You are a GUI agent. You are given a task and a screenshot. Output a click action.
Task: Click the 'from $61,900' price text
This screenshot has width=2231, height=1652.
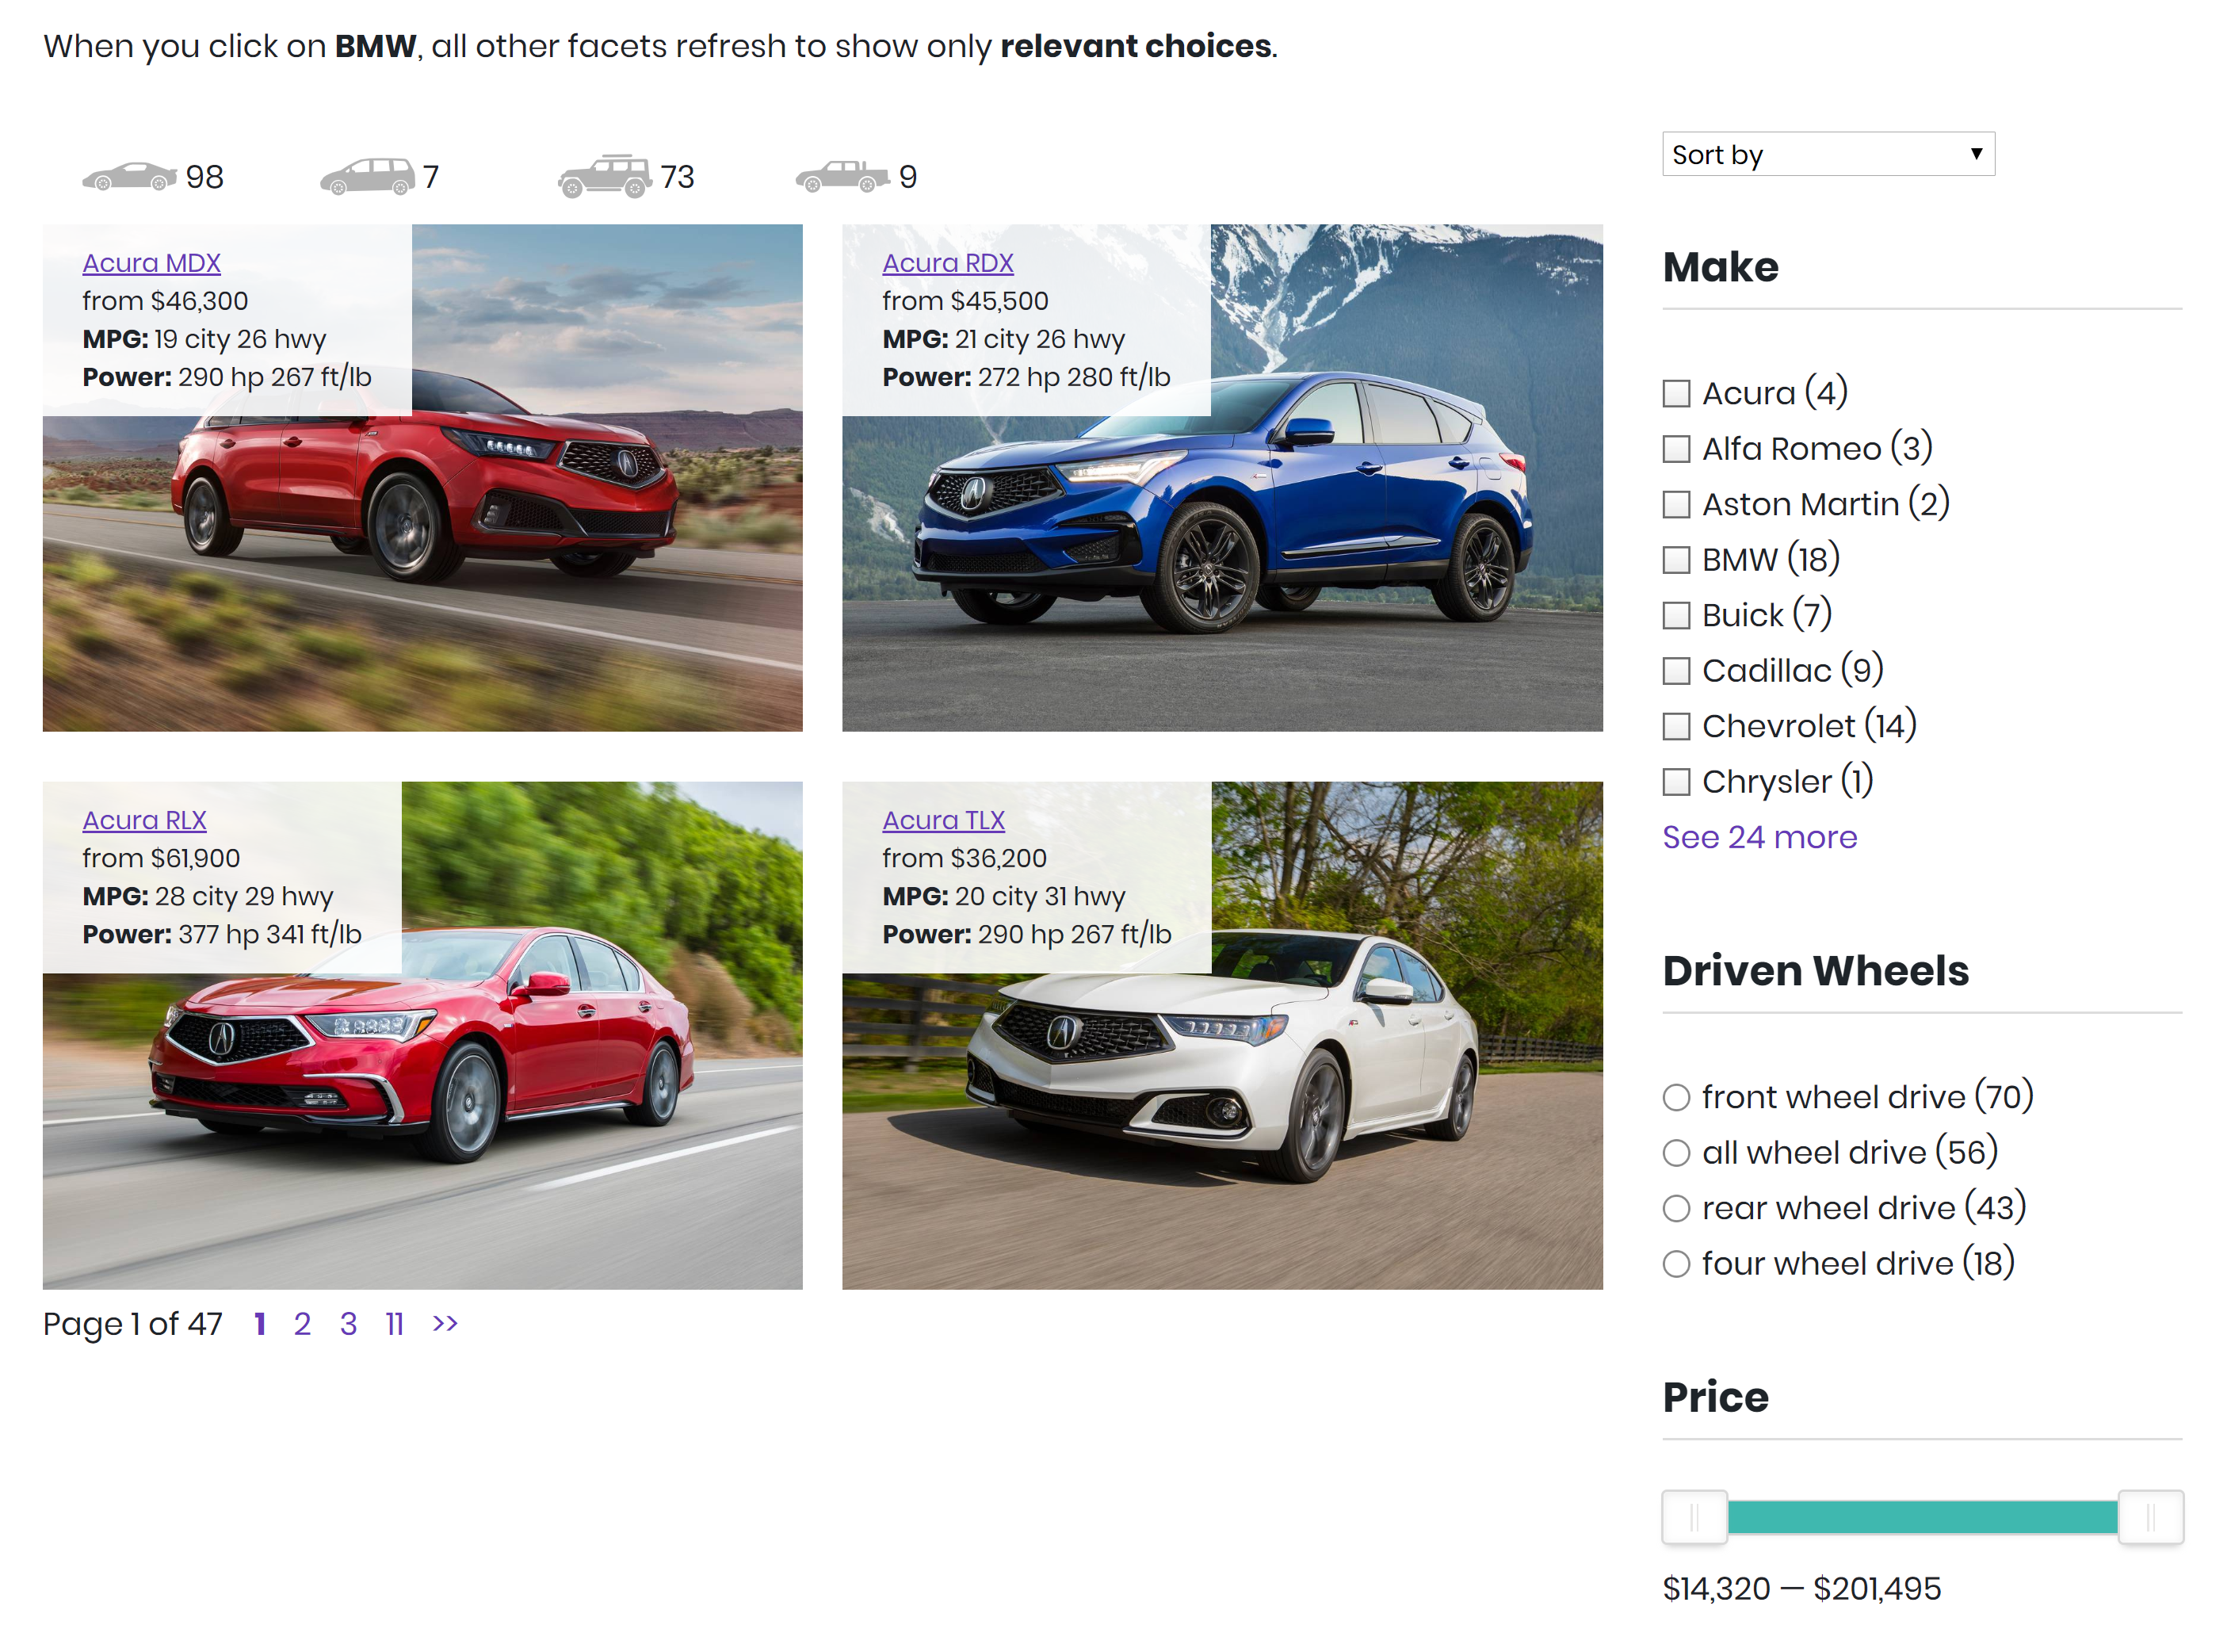point(161,858)
